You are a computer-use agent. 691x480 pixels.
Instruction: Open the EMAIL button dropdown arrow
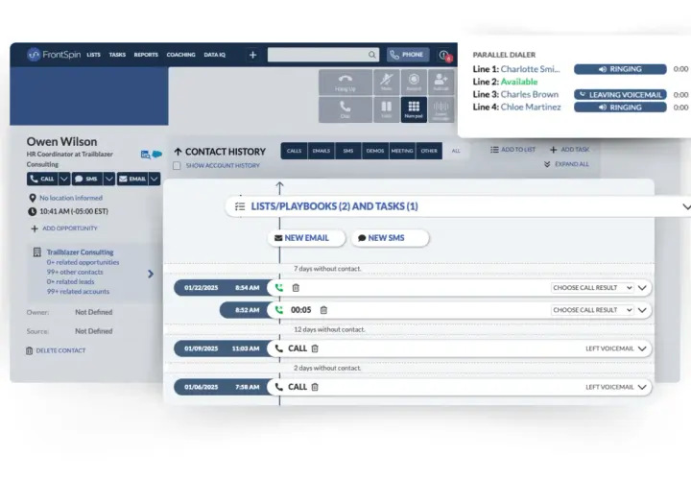pos(155,179)
